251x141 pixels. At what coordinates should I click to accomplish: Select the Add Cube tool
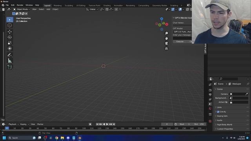coord(9,67)
